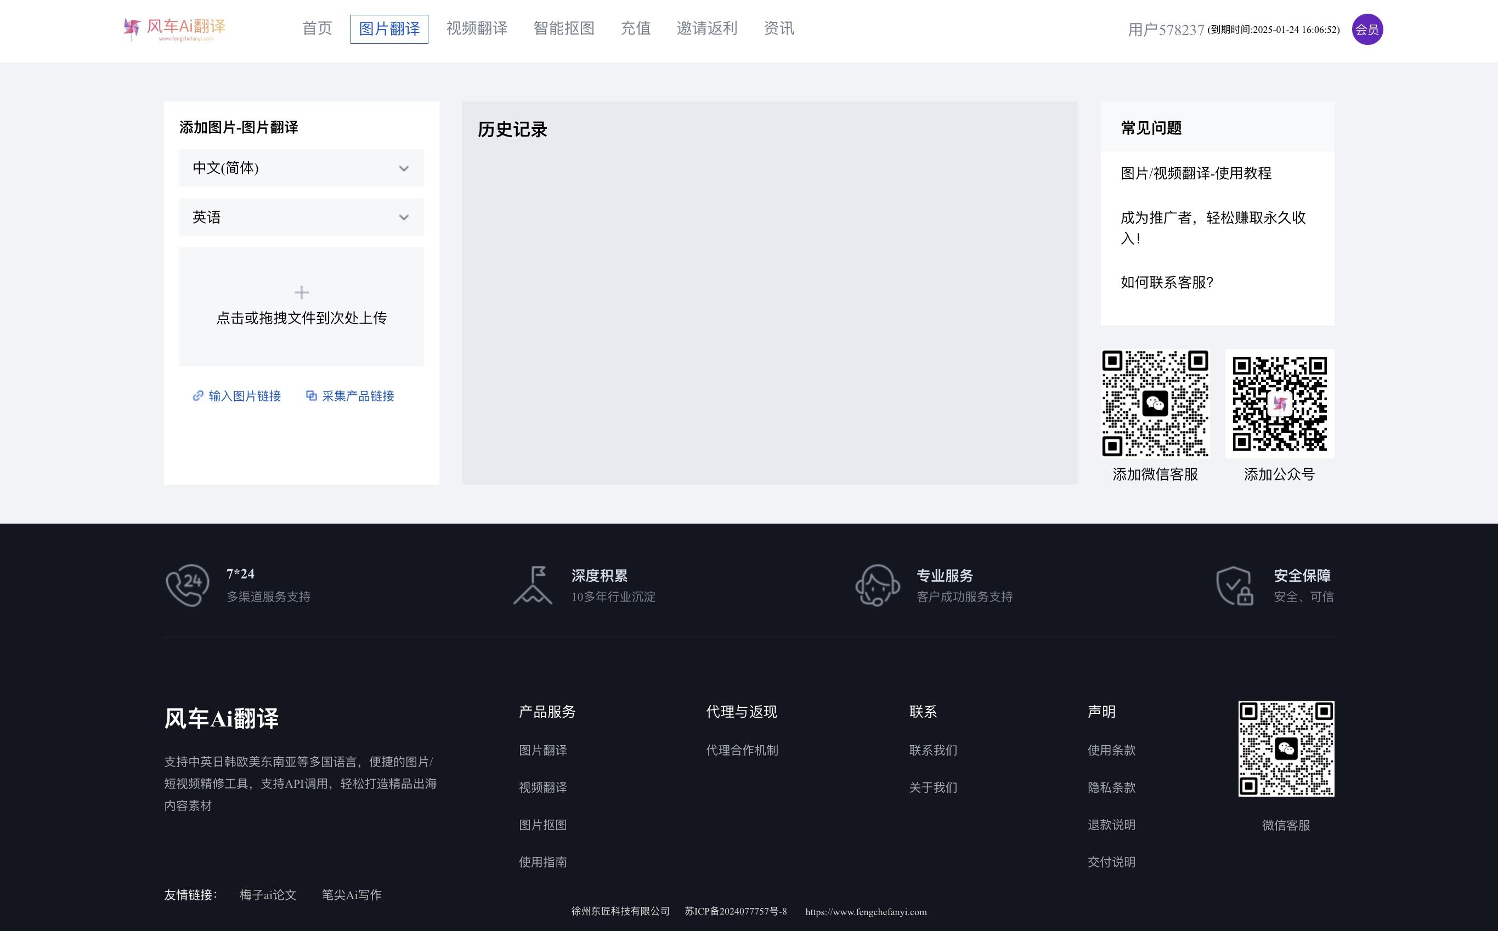Click the chain icon beside 输入图片链接
This screenshot has height=931, width=1498.
coord(197,396)
